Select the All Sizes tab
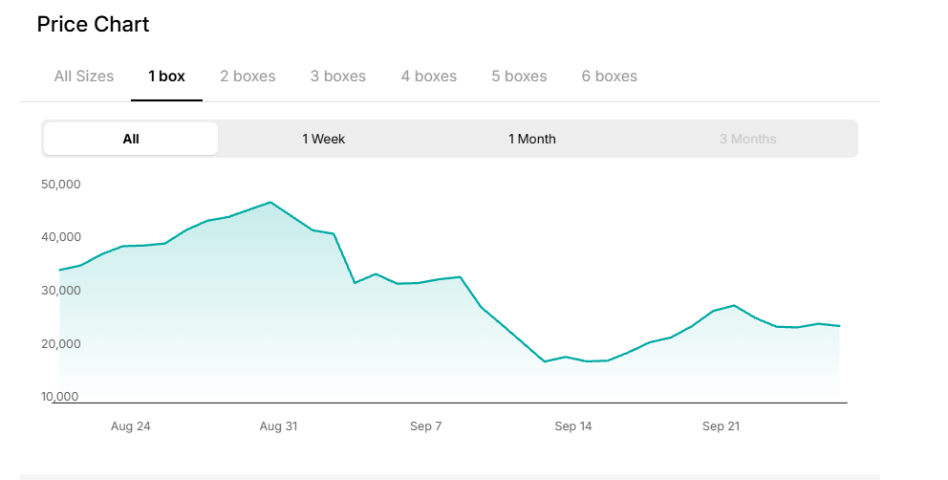 click(84, 76)
